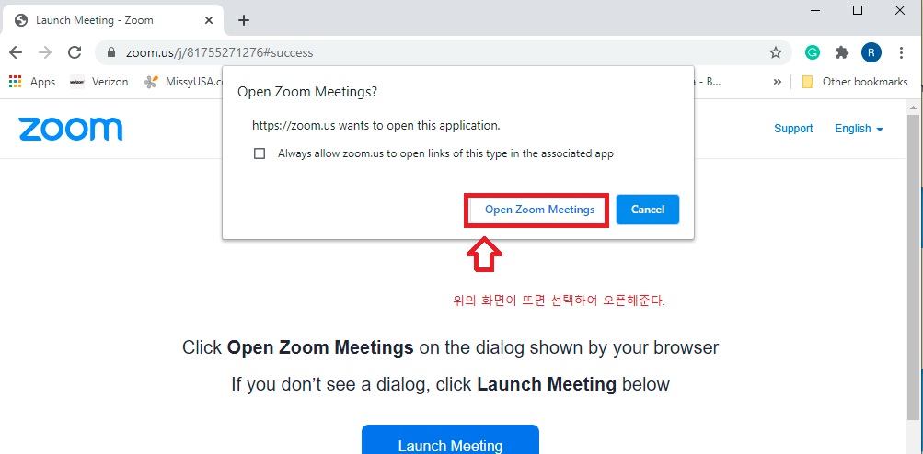923x454 pixels.
Task: Click the browser back arrow
Action: pyautogui.click(x=16, y=52)
